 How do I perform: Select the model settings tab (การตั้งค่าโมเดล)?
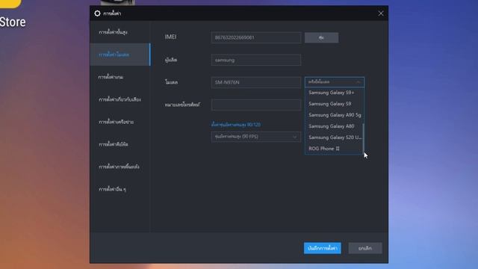click(120, 55)
